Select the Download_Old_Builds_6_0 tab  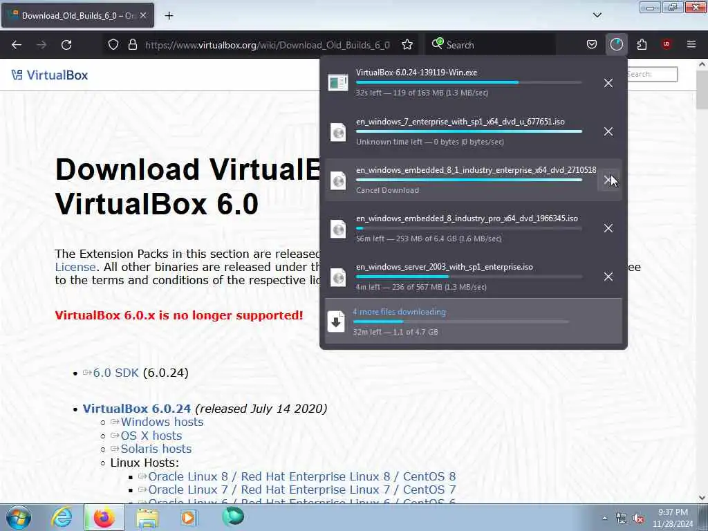77,16
